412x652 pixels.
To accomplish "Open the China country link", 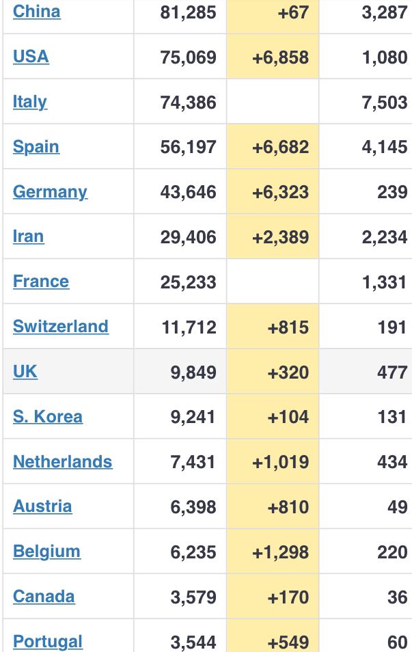I will click(x=36, y=12).
